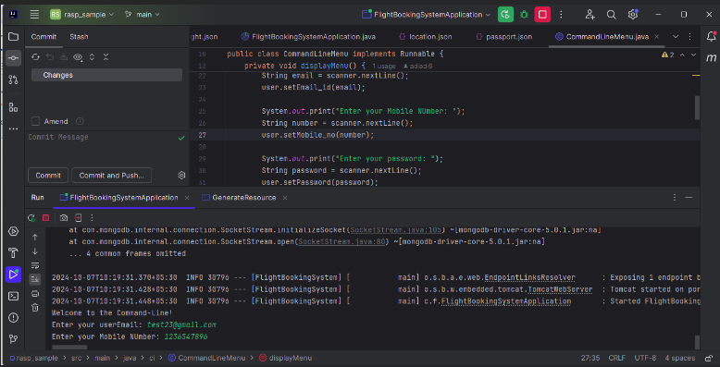This screenshot has width=720, height=367.
Task: Click the Commit and Push button
Action: click(112, 176)
